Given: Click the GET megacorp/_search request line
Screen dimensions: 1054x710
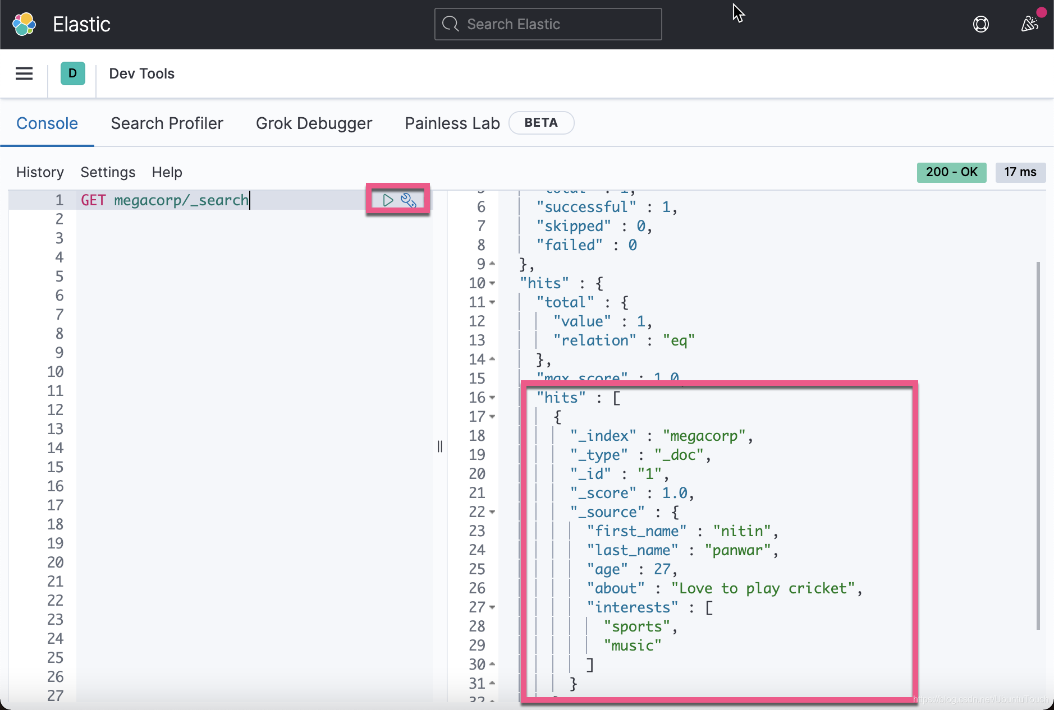Looking at the screenshot, I should [x=164, y=200].
